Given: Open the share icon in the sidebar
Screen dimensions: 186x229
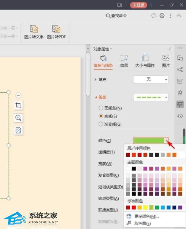Looking at the screenshot, I should tap(180, 70).
